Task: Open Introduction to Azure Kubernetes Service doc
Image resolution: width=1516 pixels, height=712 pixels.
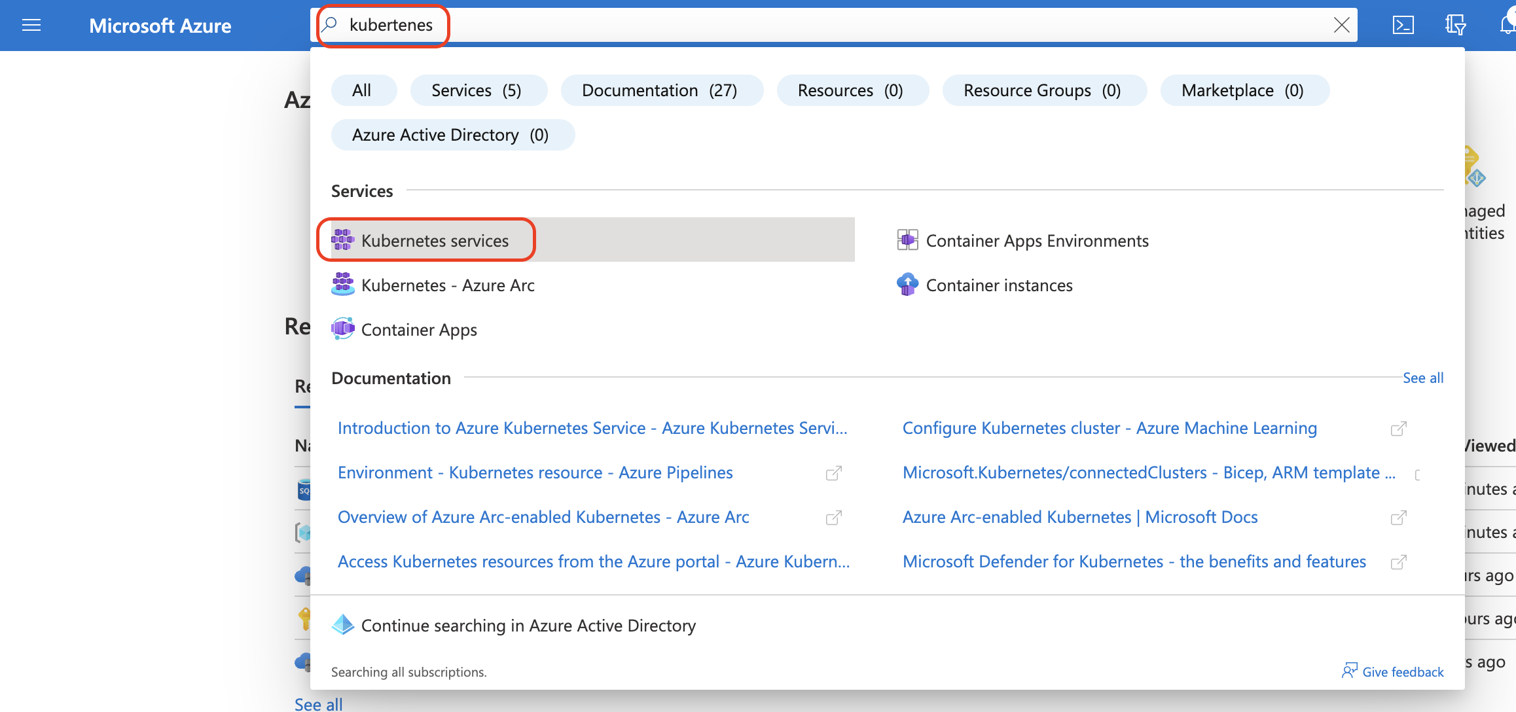Action: coord(592,428)
